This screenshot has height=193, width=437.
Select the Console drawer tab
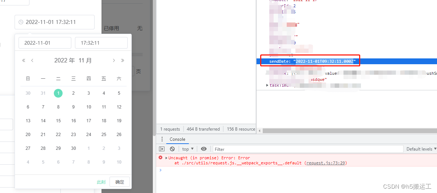(178, 139)
